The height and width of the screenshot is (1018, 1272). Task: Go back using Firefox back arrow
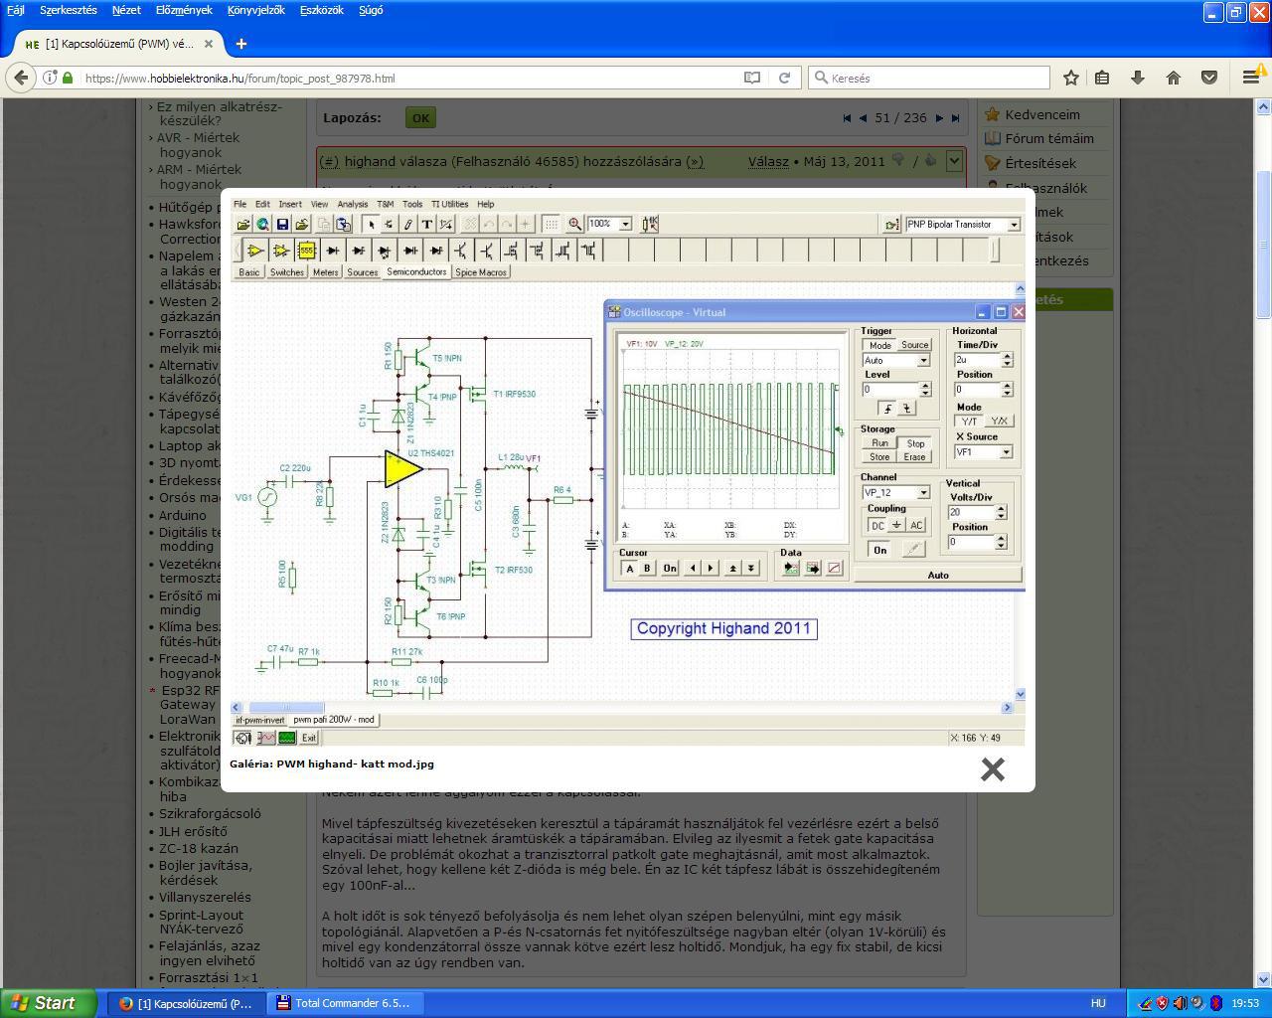pyautogui.click(x=22, y=78)
